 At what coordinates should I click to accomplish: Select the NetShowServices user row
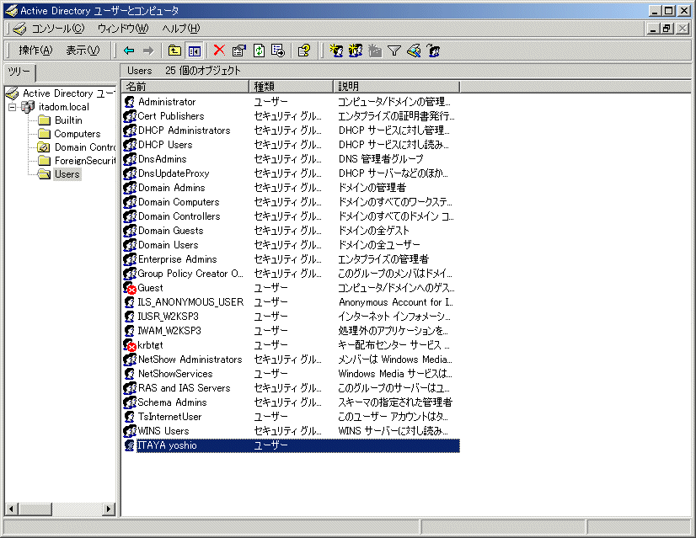(292, 374)
